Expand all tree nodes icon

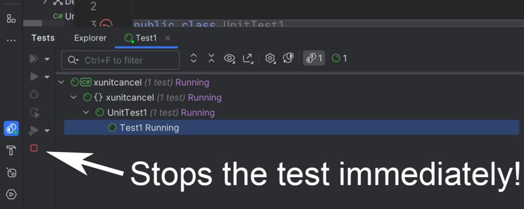coord(193,59)
